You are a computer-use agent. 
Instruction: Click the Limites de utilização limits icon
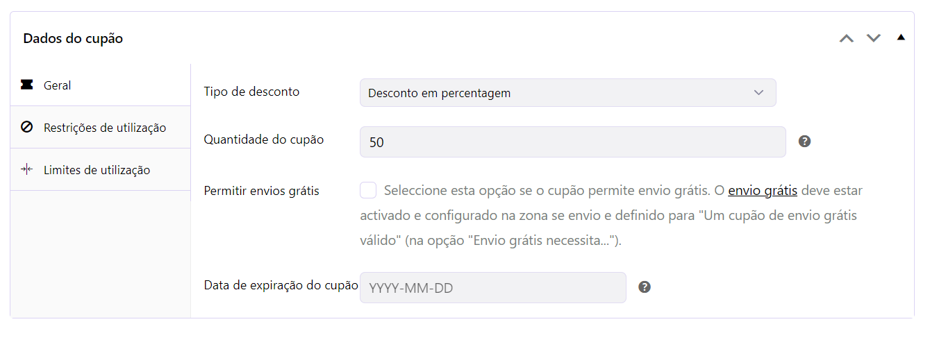coord(27,169)
